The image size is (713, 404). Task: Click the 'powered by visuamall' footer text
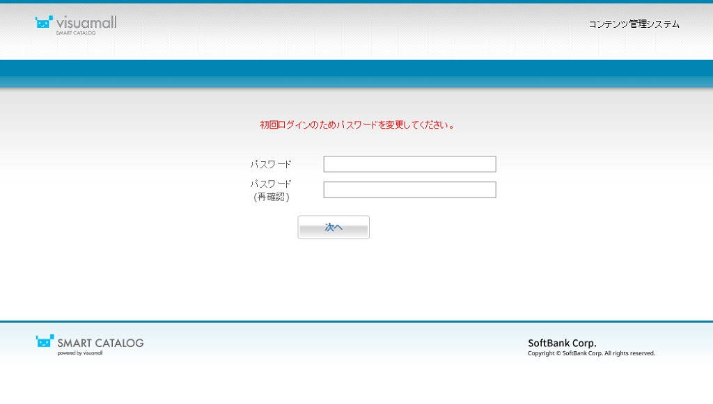point(79,353)
